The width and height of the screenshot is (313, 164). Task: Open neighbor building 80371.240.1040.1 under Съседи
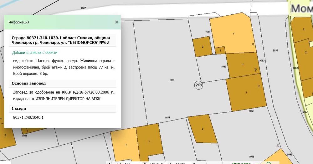coord(28,117)
